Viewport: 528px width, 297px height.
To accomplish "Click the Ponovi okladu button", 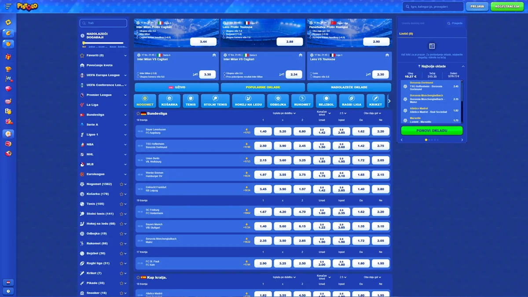I will click(432, 131).
